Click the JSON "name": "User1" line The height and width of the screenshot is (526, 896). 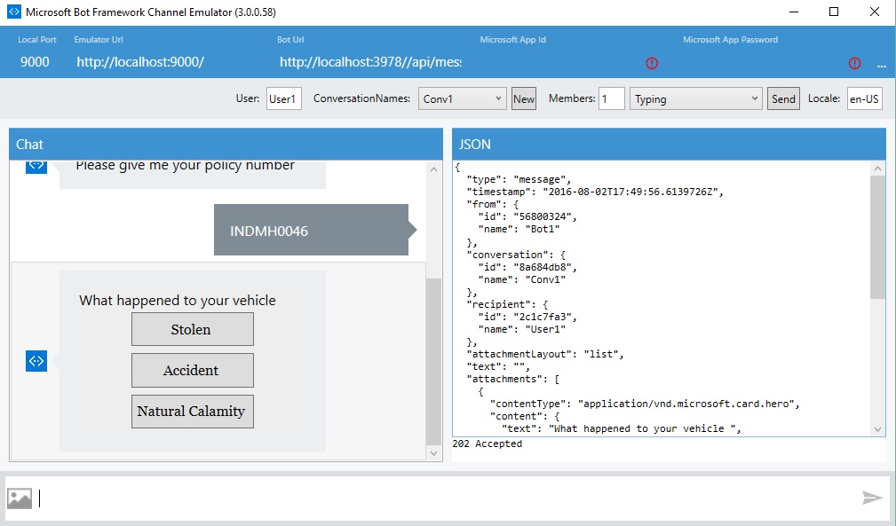pos(522,329)
